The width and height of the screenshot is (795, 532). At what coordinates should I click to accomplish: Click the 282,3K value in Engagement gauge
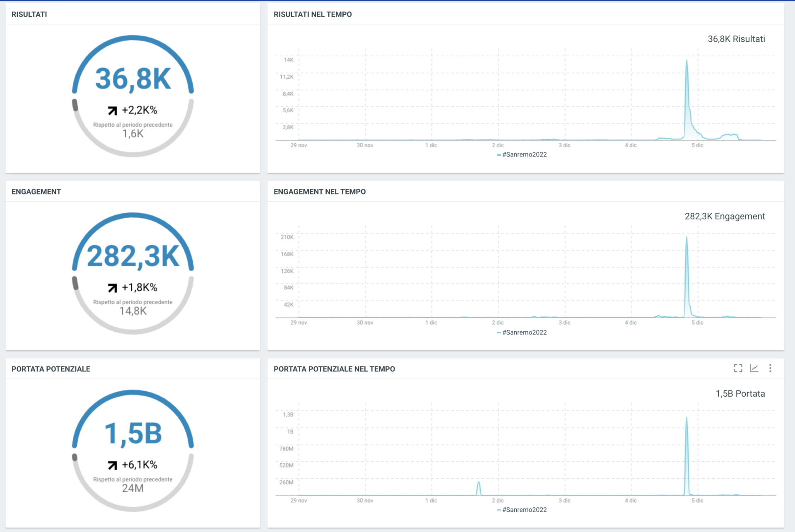(x=133, y=256)
